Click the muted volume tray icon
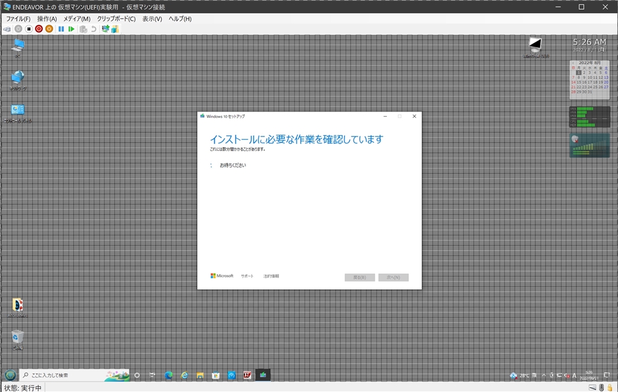 tap(567, 376)
